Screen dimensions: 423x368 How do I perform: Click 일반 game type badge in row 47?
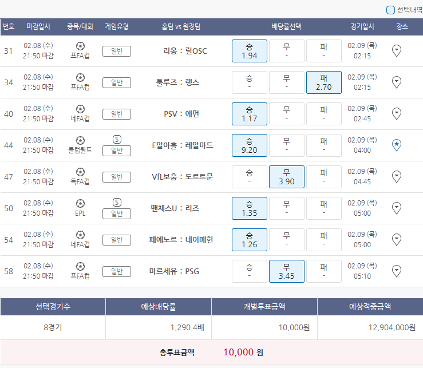pyautogui.click(x=117, y=177)
